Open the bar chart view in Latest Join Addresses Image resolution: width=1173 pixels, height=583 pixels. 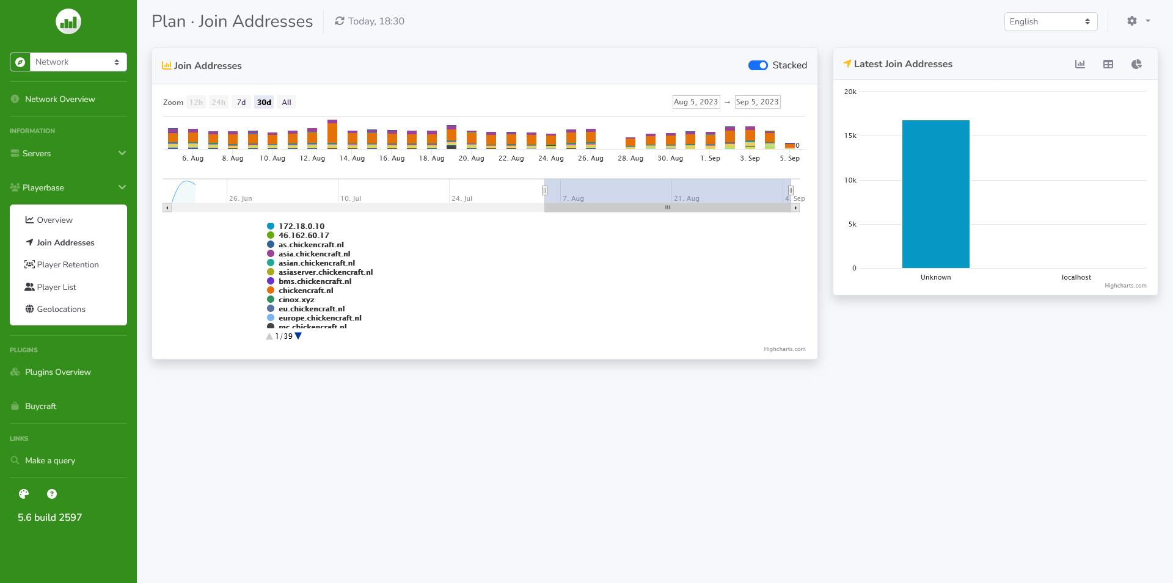1080,64
